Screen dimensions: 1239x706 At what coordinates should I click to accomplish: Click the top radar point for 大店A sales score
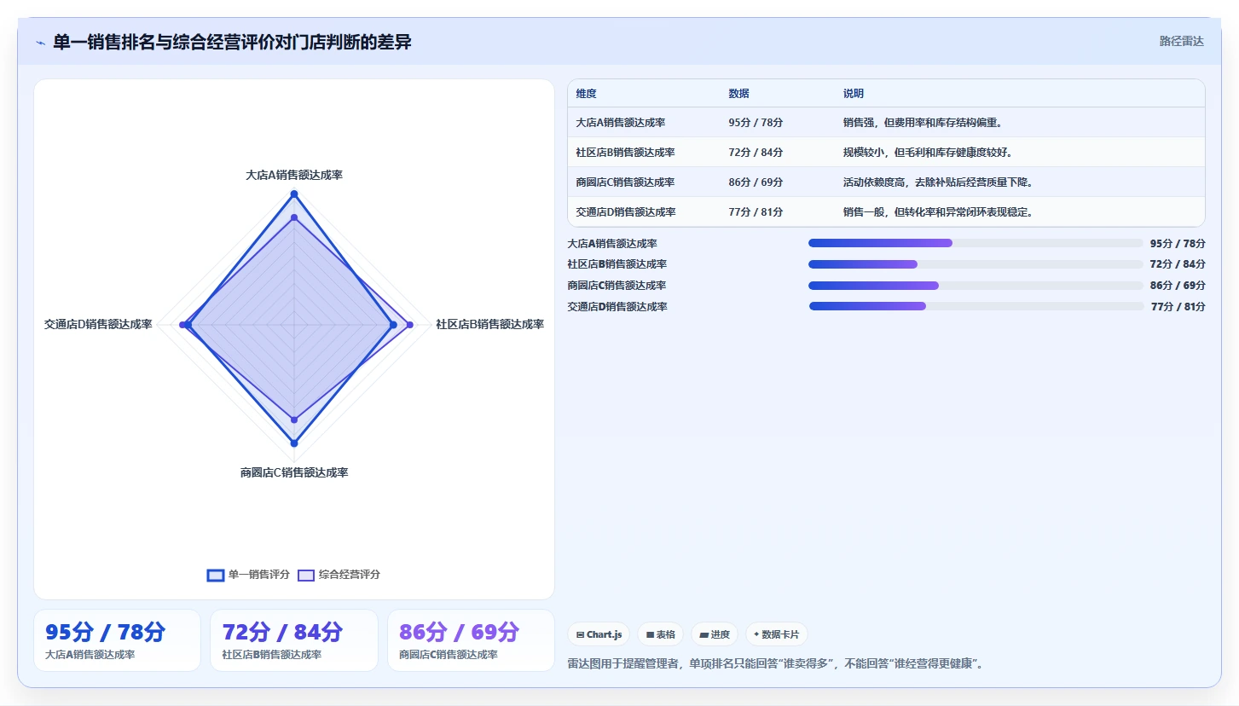[x=294, y=194]
